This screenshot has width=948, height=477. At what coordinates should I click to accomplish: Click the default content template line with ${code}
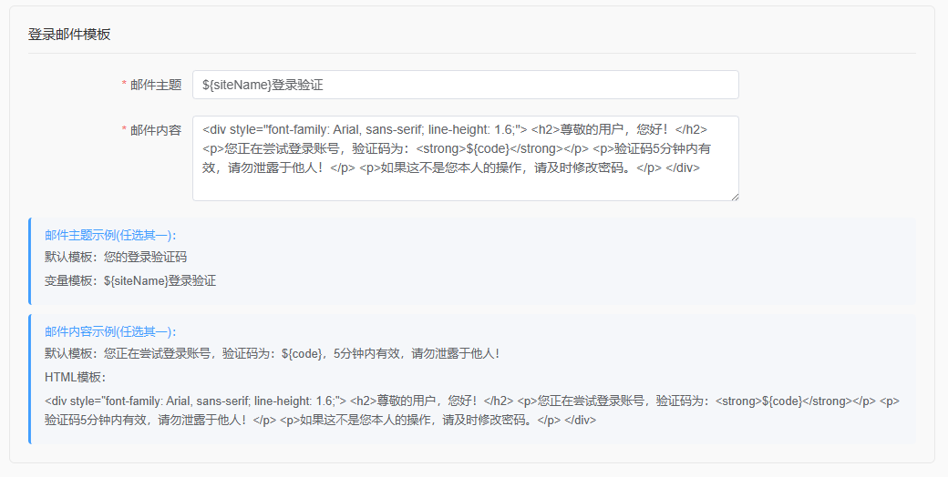pos(272,353)
